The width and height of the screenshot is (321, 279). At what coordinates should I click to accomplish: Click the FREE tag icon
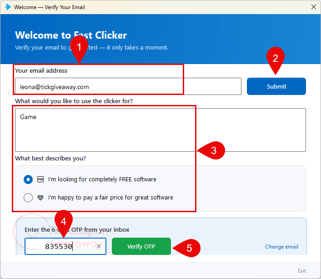40,179
